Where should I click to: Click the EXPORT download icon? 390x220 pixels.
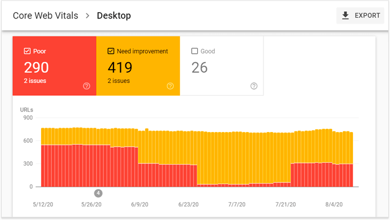pyautogui.click(x=345, y=16)
